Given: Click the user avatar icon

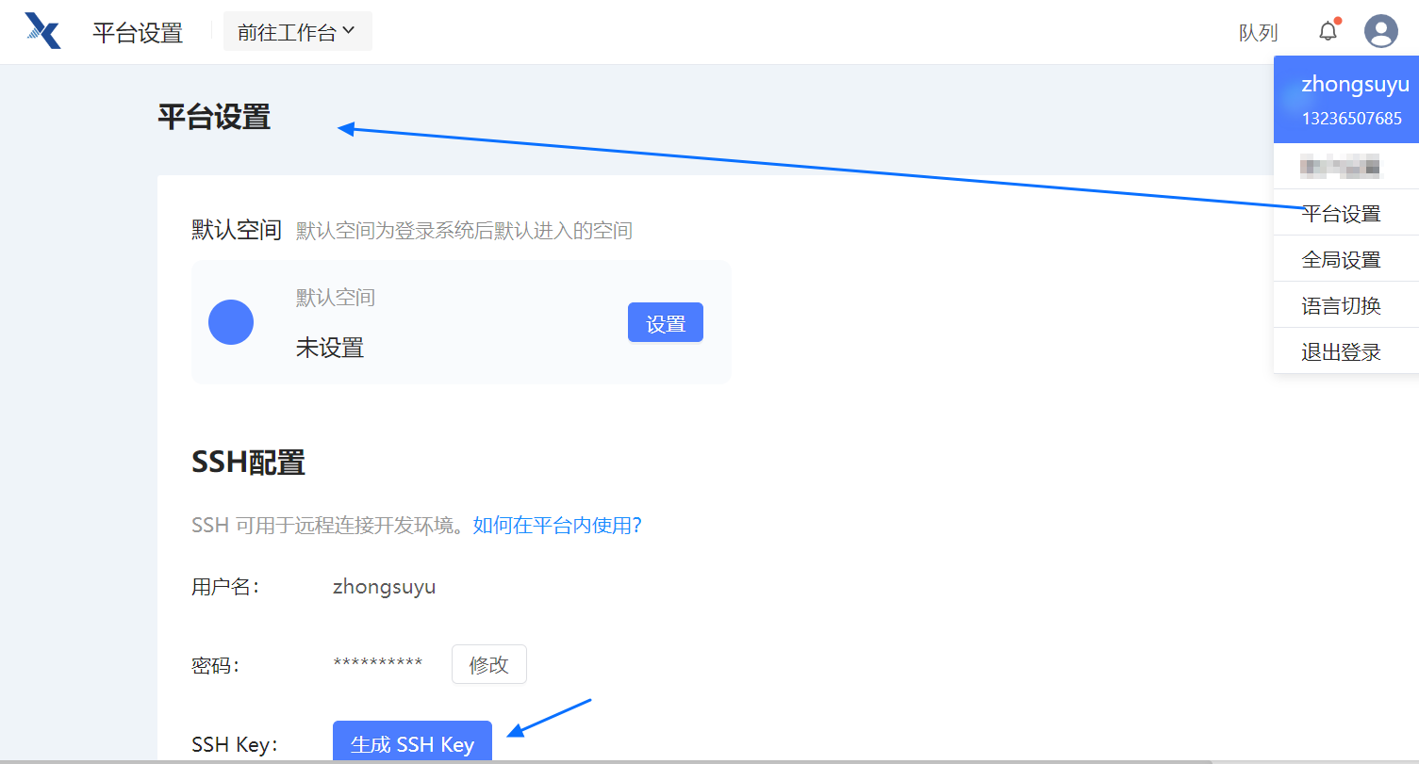Looking at the screenshot, I should click(1380, 31).
